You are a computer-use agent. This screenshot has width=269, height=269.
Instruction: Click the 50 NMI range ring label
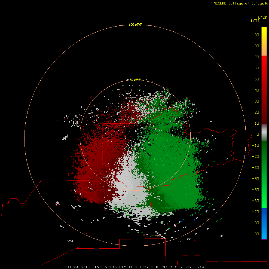pos(135,80)
